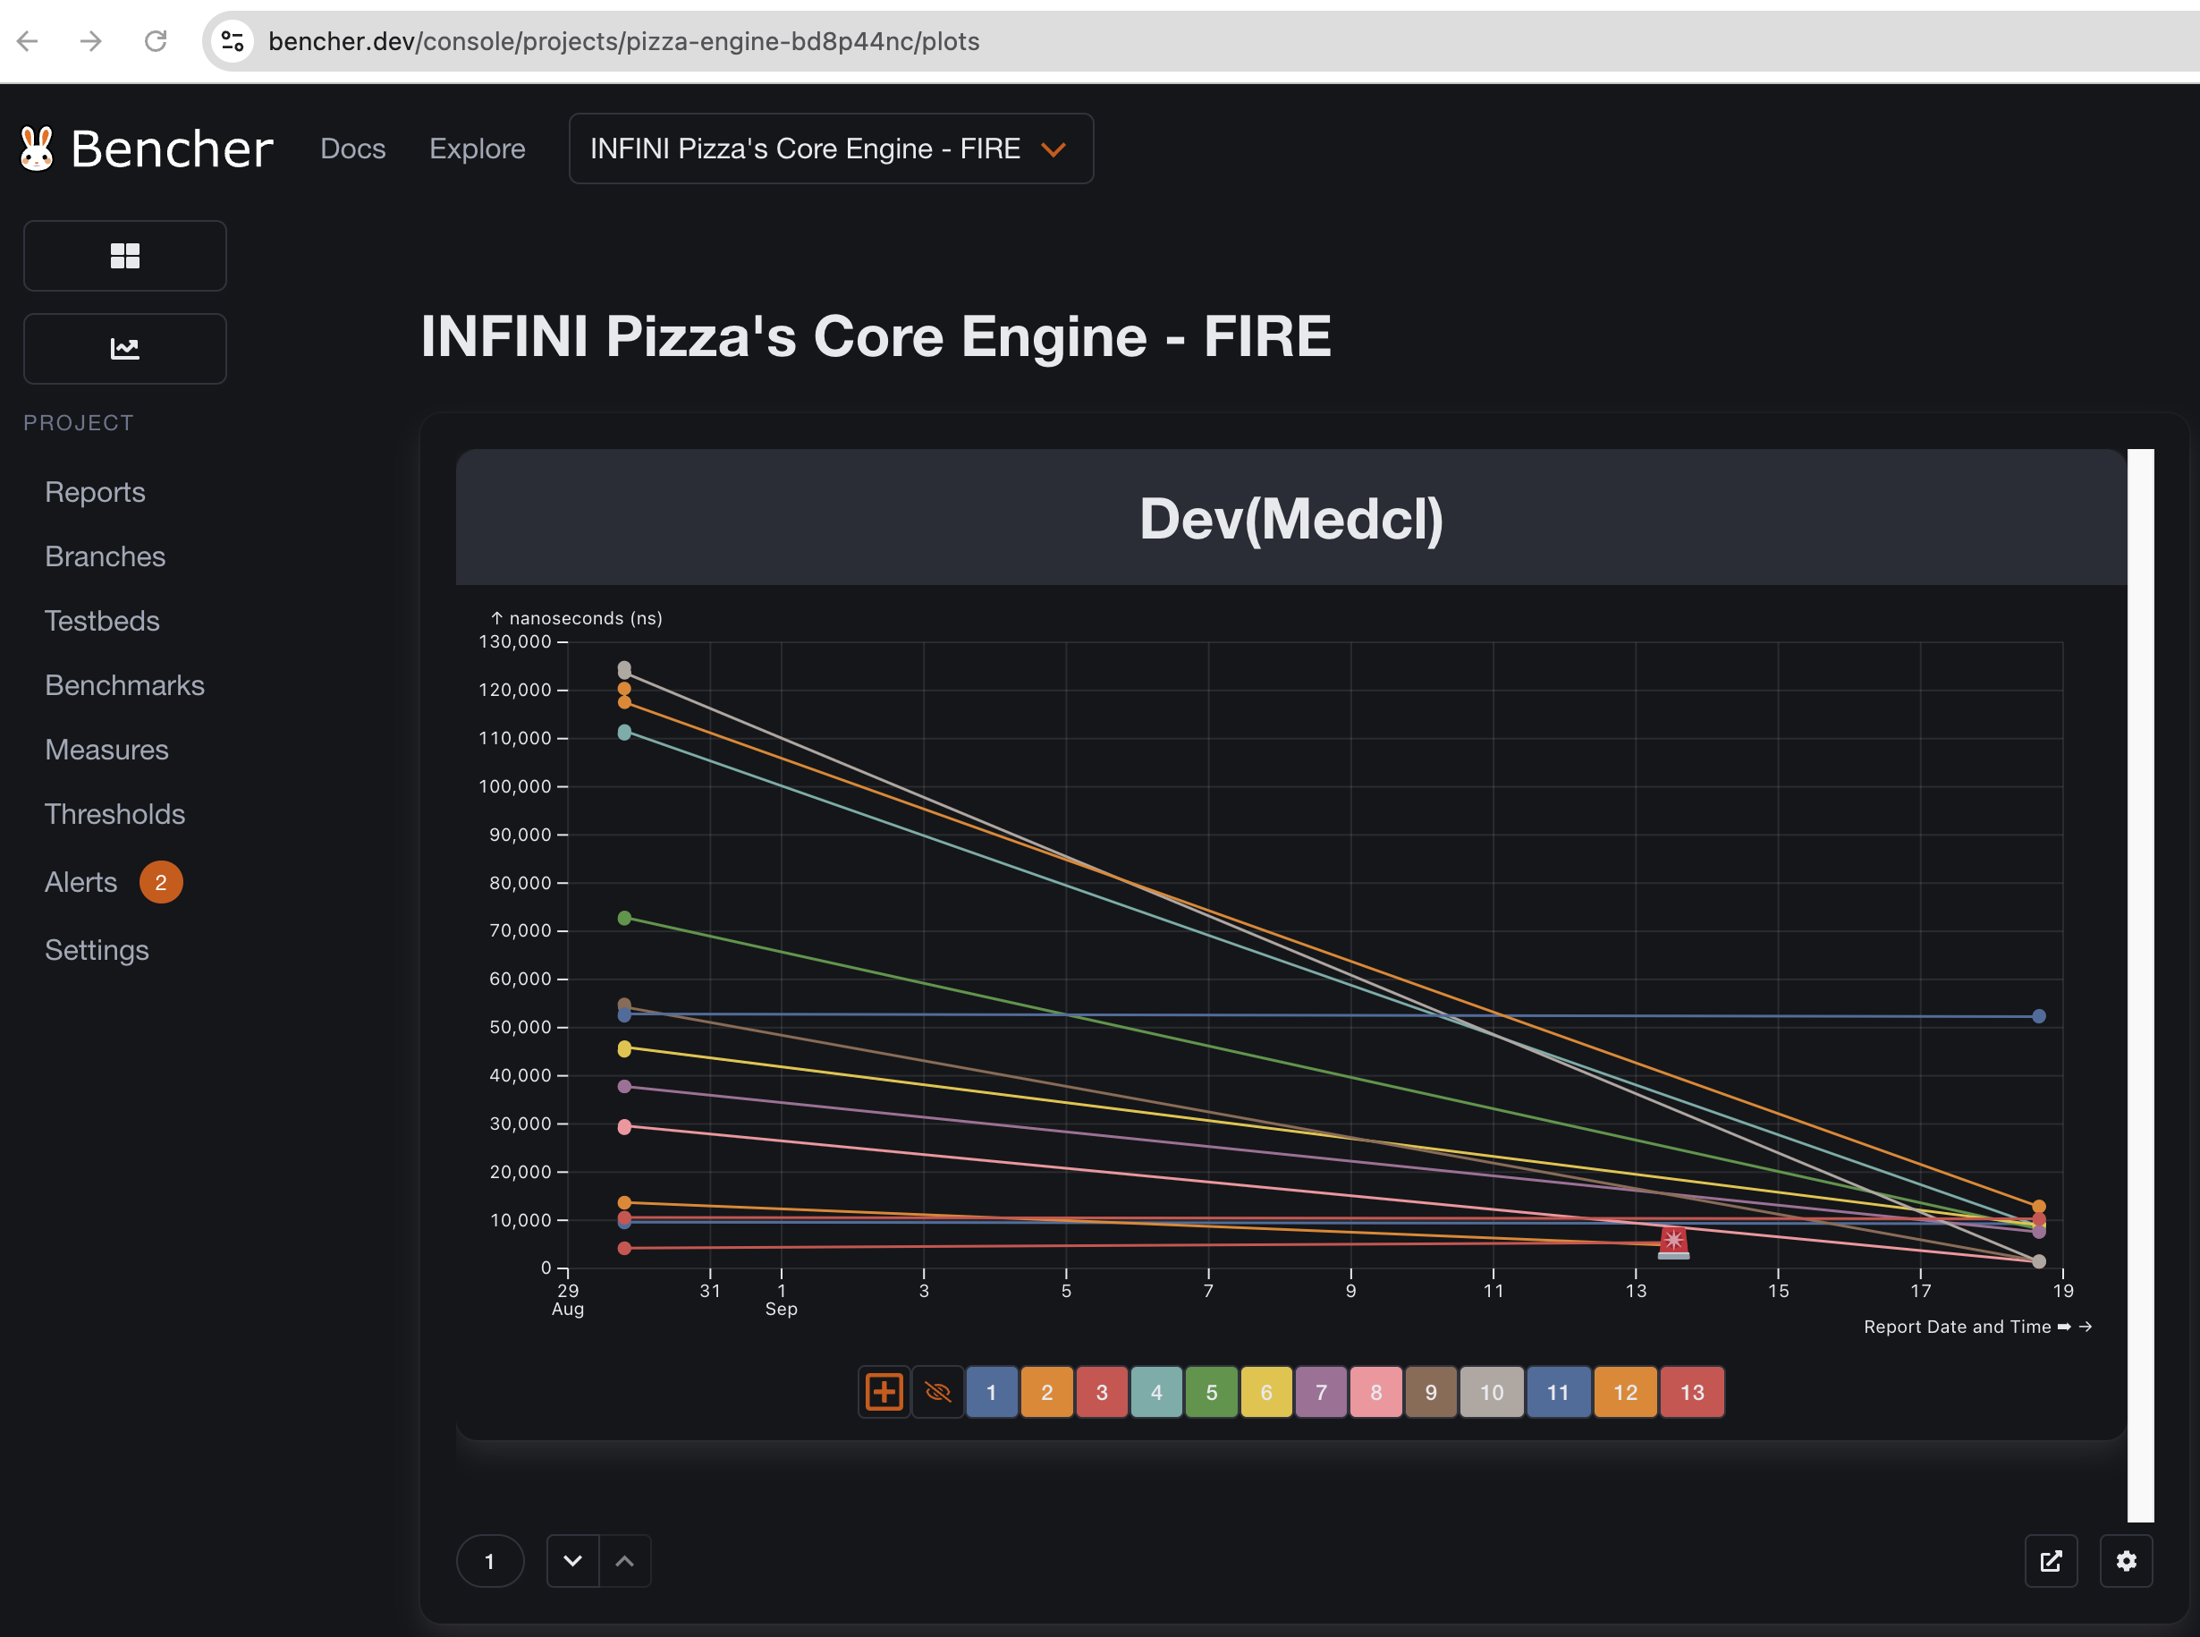
Task: Open Measures in the sidebar
Action: (x=107, y=749)
